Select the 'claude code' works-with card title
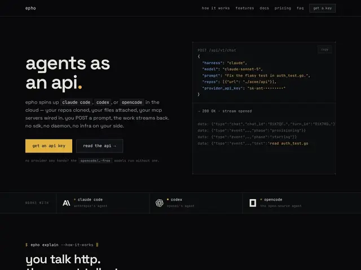Viewport: 361px width, 270px height. coord(90,200)
